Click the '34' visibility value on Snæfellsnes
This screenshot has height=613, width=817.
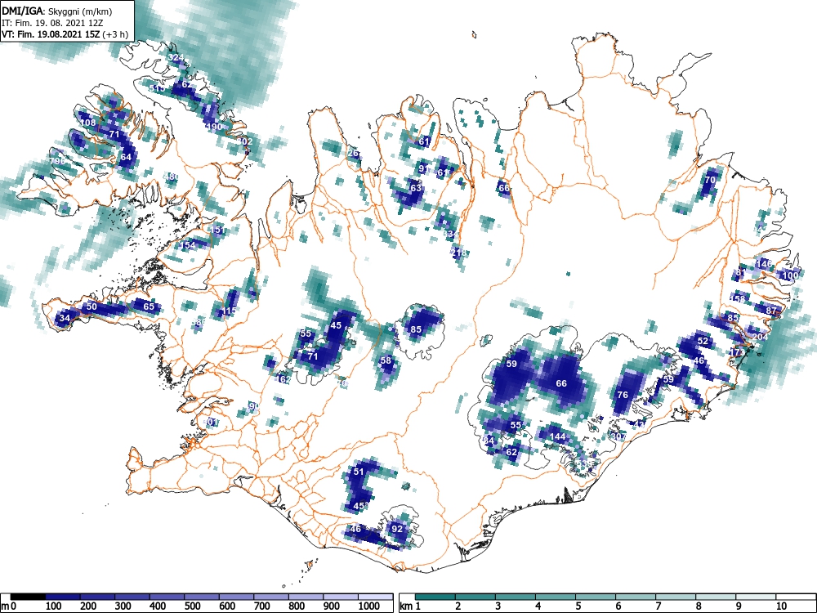point(65,318)
